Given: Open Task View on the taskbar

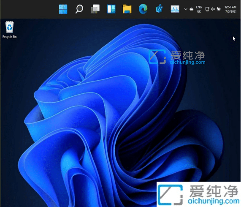Looking at the screenshot, I should (x=95, y=9).
